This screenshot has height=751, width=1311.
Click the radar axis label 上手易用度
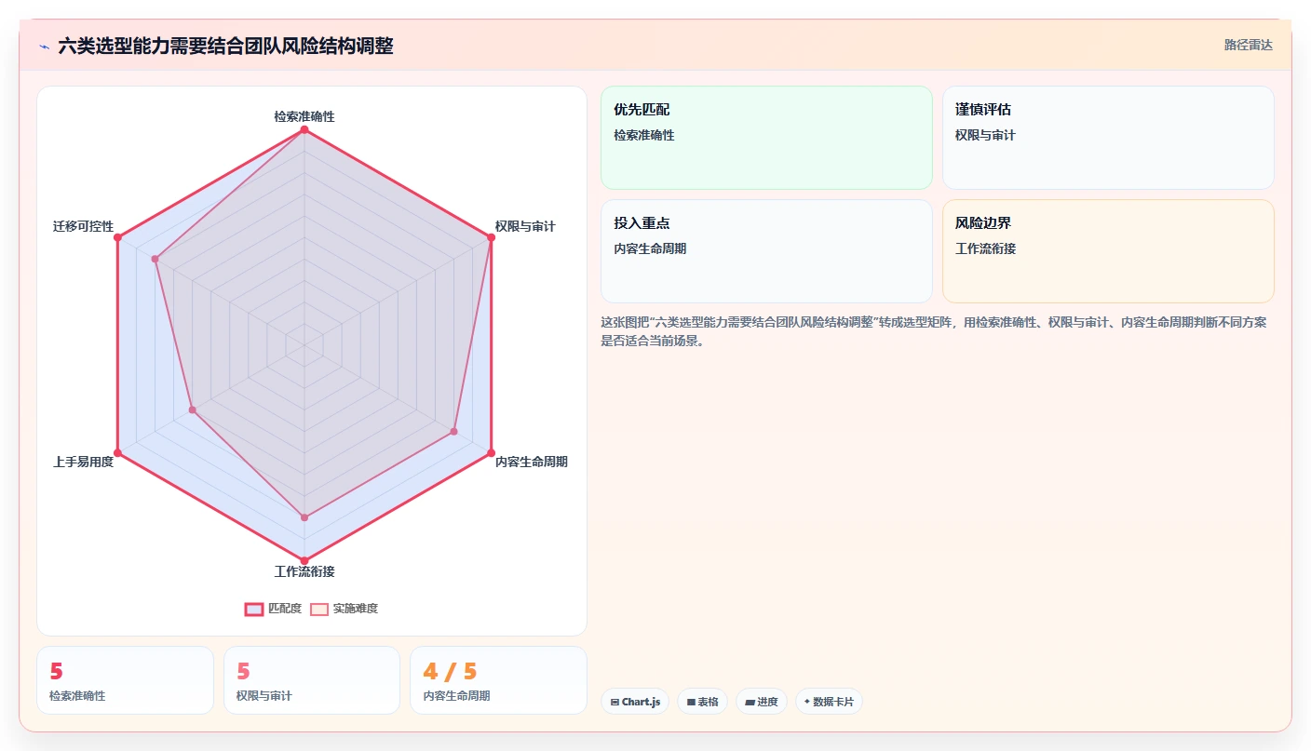click(83, 462)
